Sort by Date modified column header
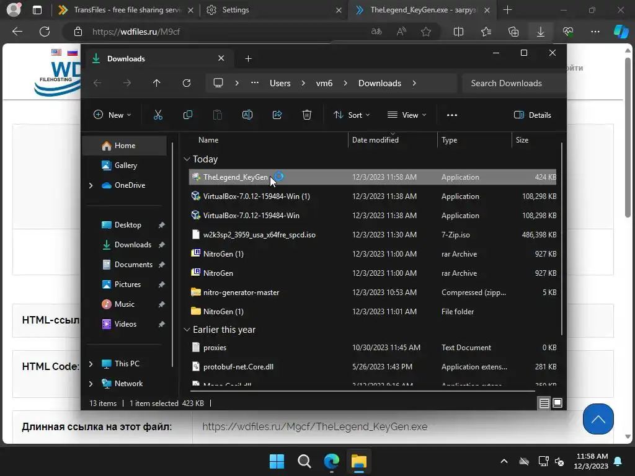The image size is (635, 476). pyautogui.click(x=375, y=140)
